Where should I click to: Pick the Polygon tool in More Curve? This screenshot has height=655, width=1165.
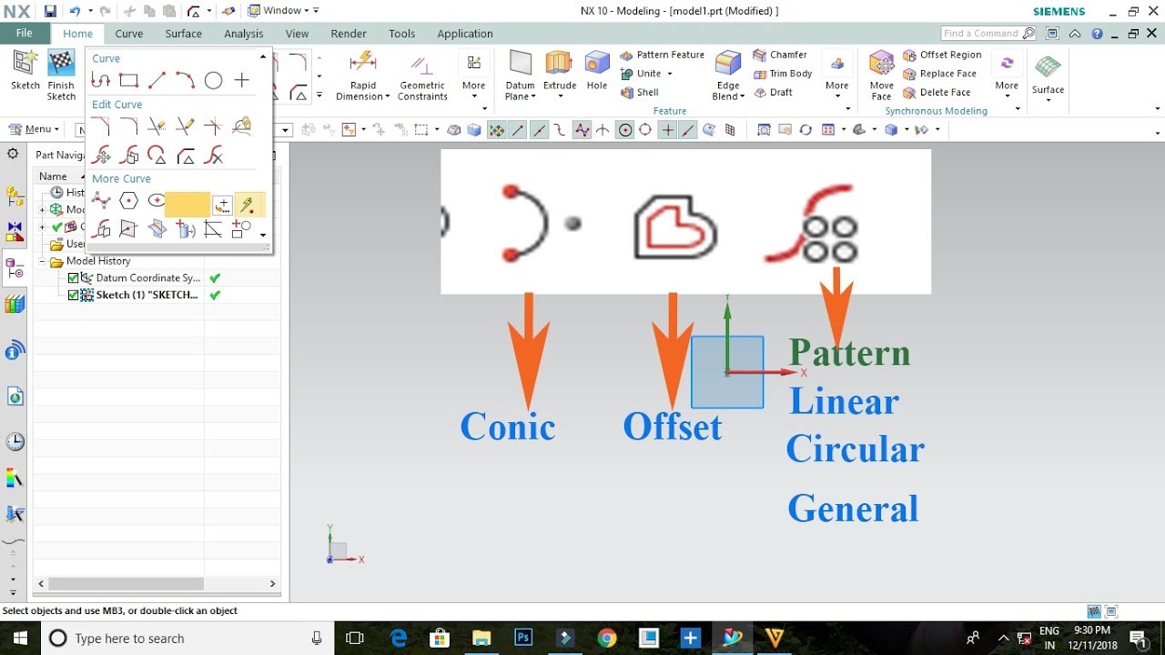click(128, 201)
